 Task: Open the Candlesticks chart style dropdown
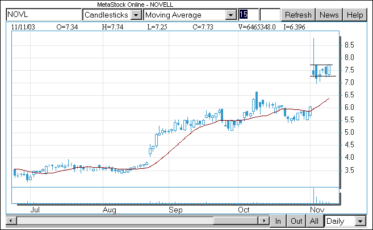pyautogui.click(x=136, y=15)
